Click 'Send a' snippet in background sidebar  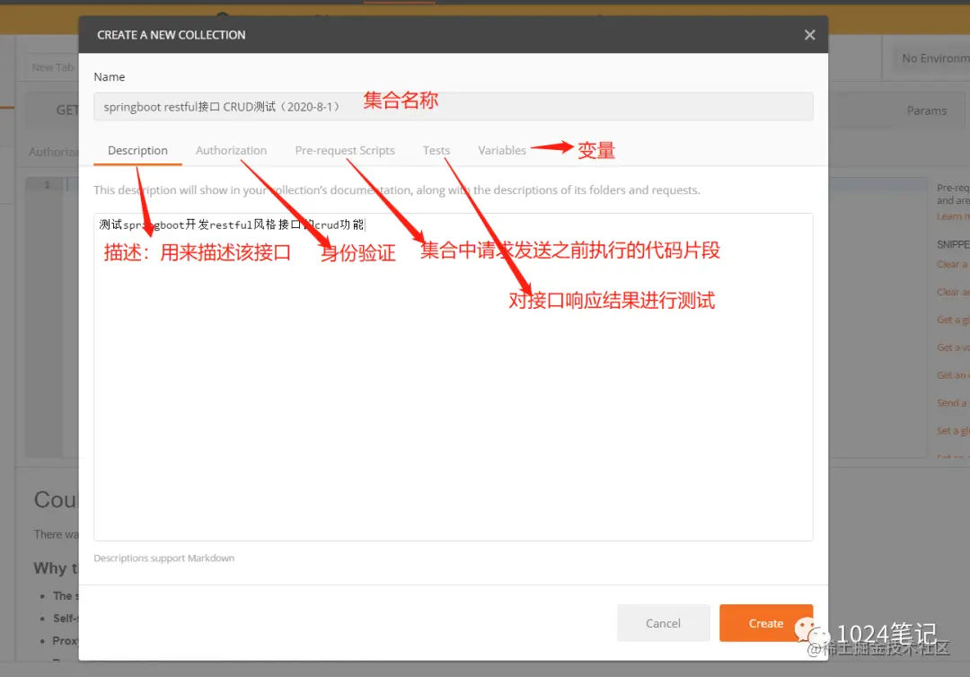pos(951,403)
